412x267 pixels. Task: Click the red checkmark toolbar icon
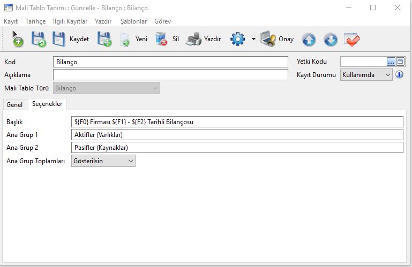click(352, 40)
